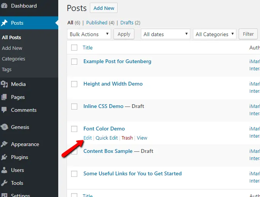Select the Font Color Demo checkbox
260x197 pixels.
74,129
